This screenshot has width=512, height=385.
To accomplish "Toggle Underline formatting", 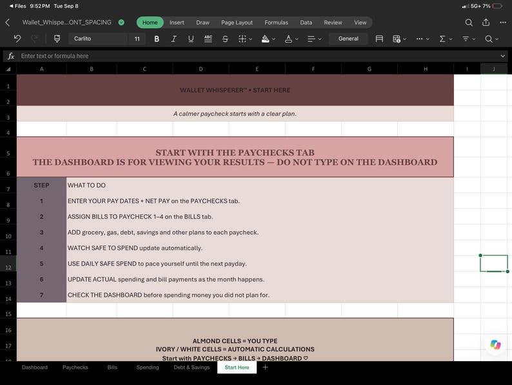I will (191, 39).
